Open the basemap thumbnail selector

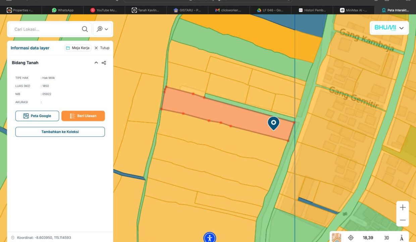(336, 237)
